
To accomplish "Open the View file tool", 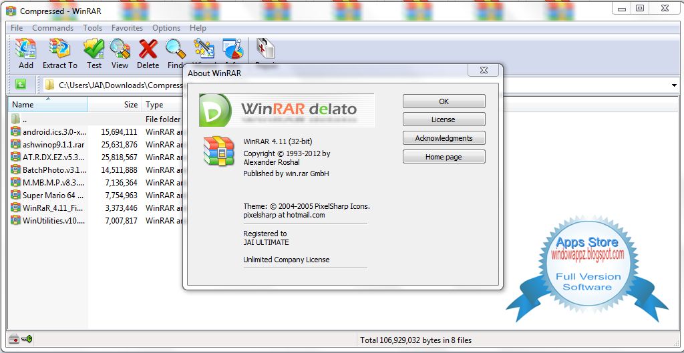I will [x=120, y=48].
